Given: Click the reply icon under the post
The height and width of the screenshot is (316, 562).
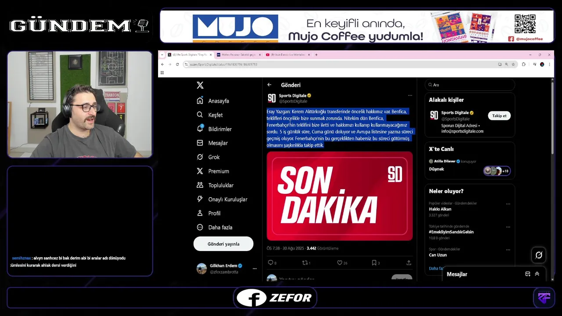Looking at the screenshot, I should [270, 263].
